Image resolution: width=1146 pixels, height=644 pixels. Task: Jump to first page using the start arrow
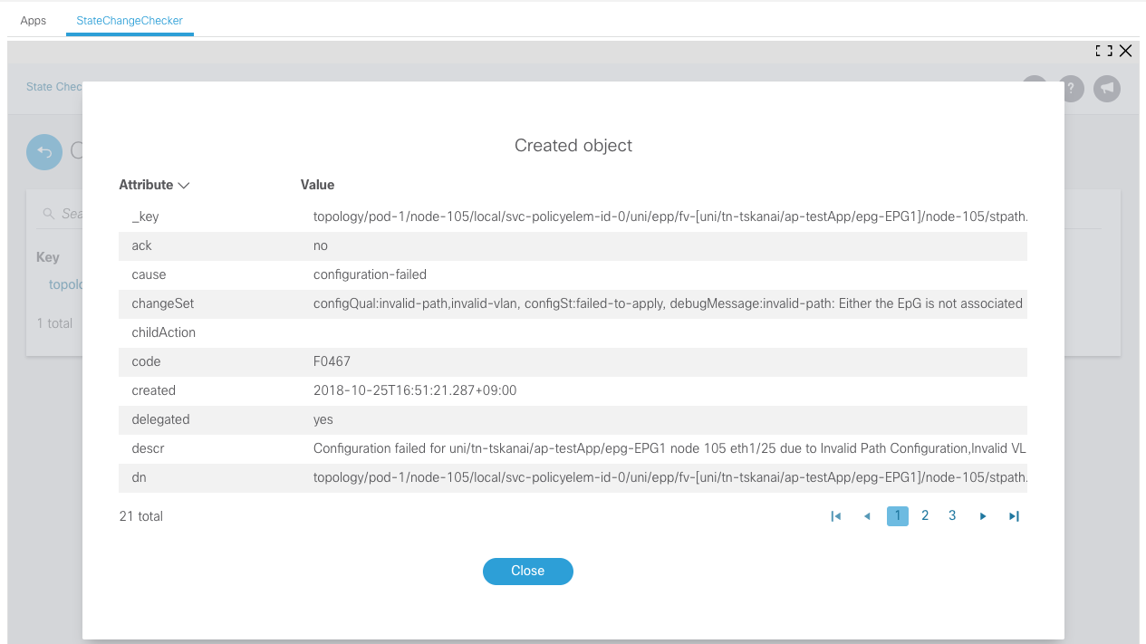(x=835, y=515)
